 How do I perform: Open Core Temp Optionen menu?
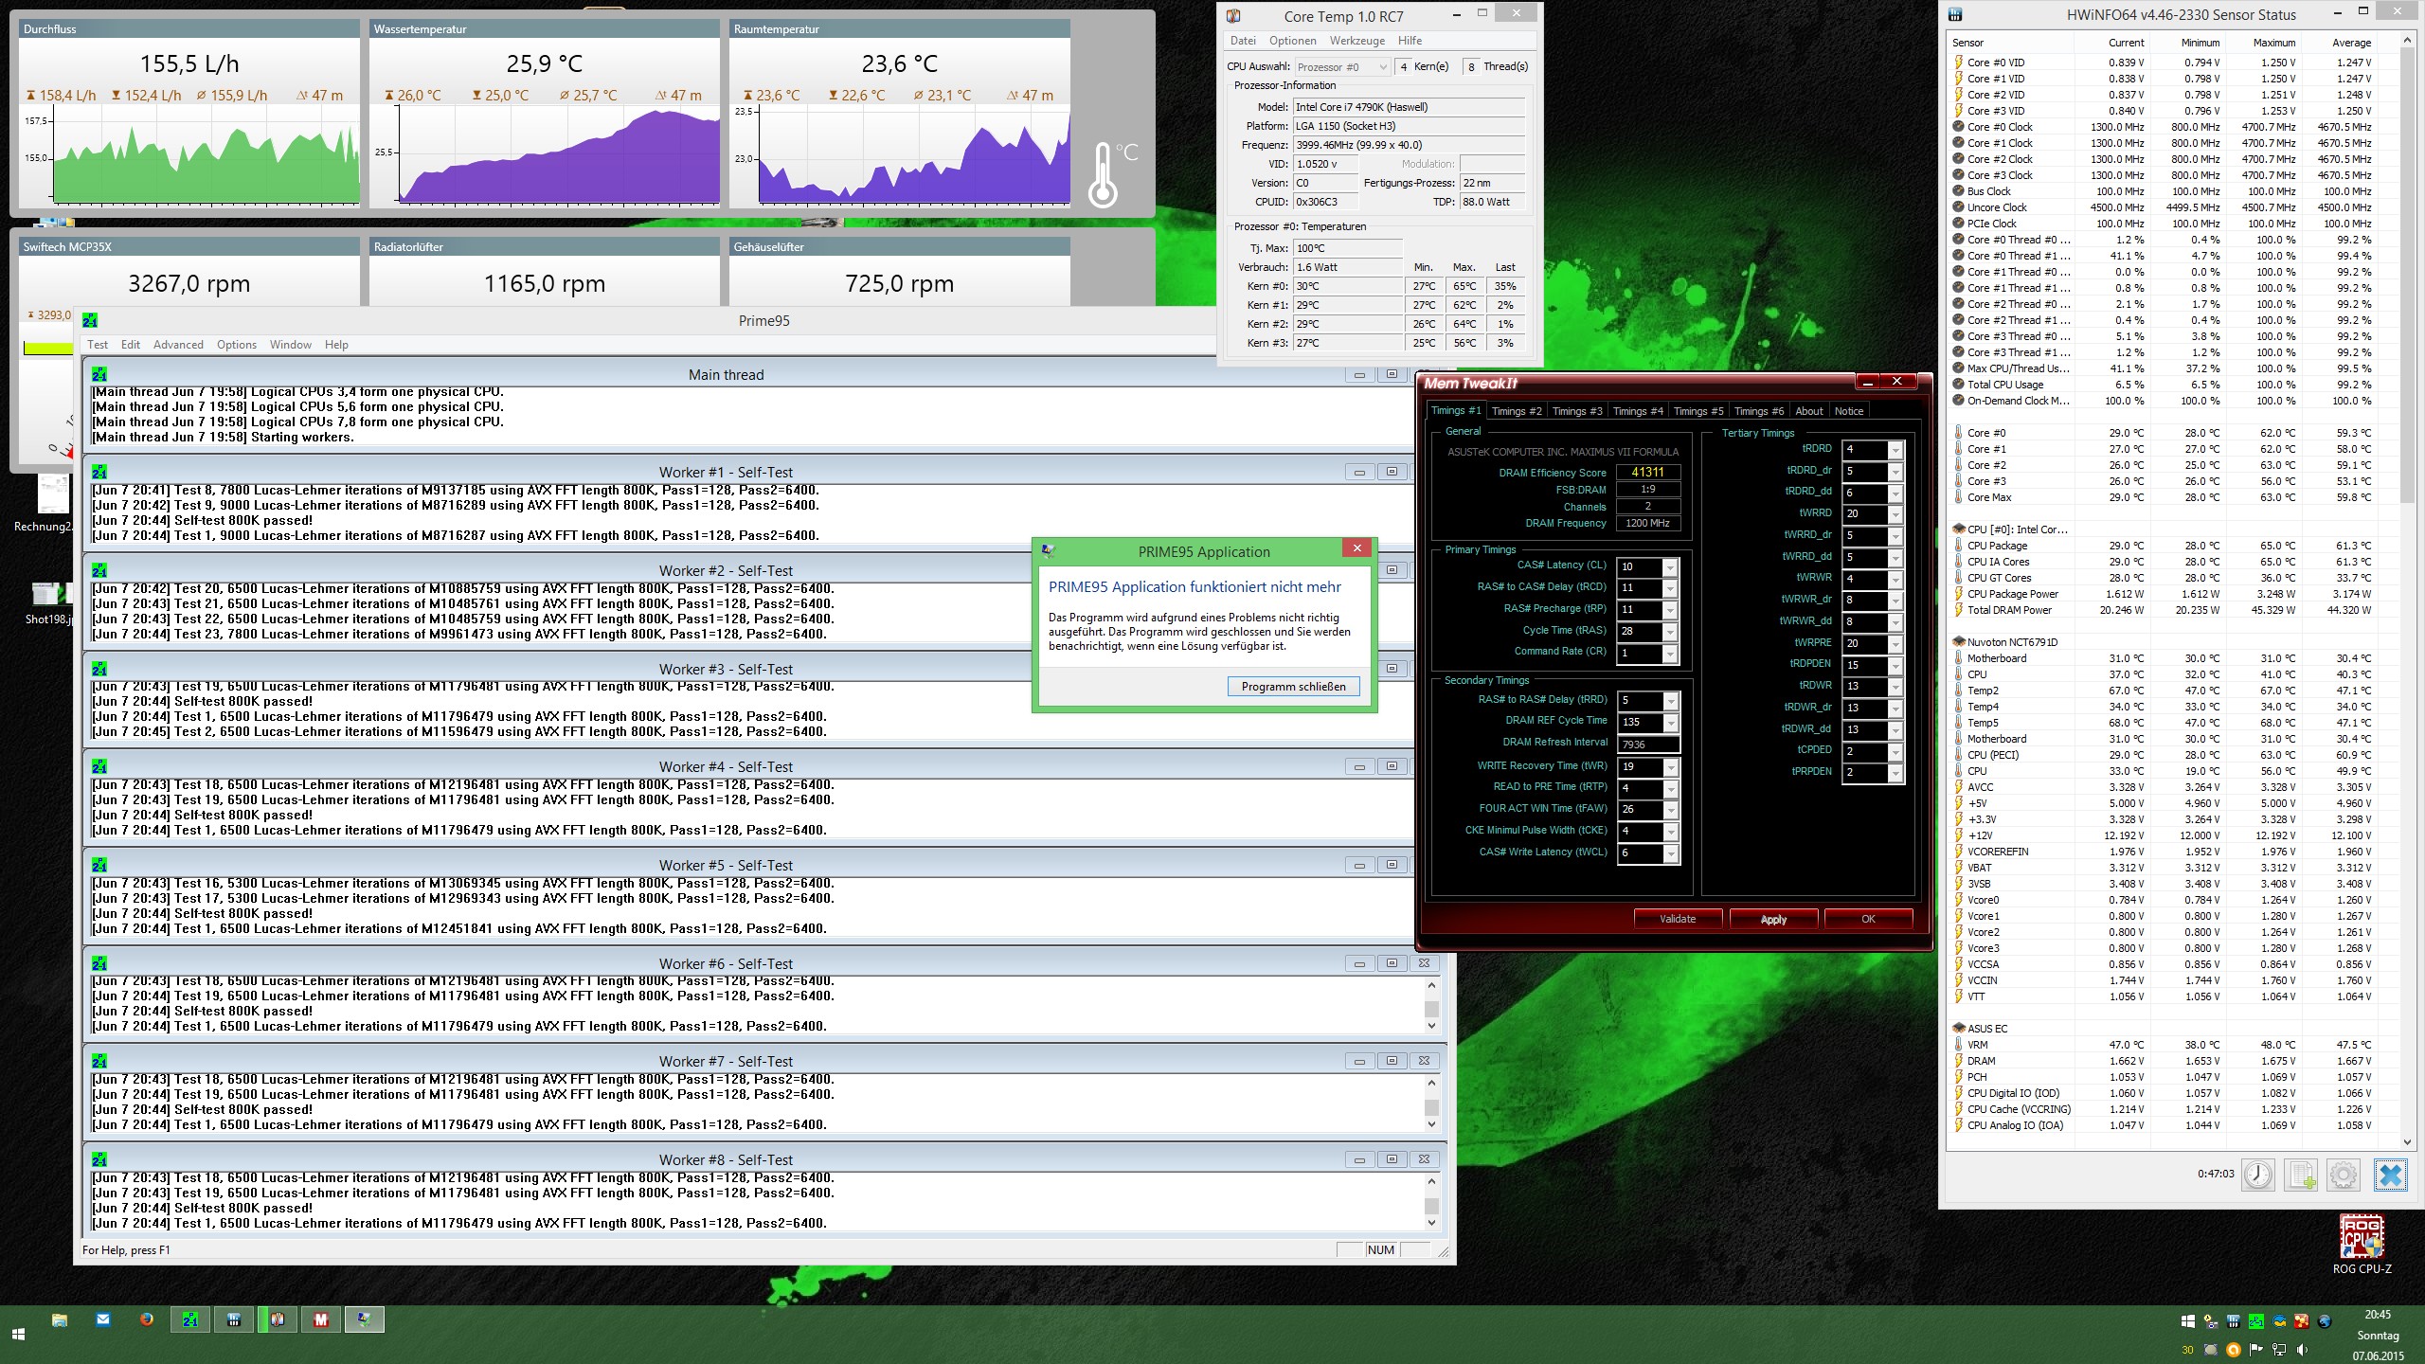coord(1292,41)
